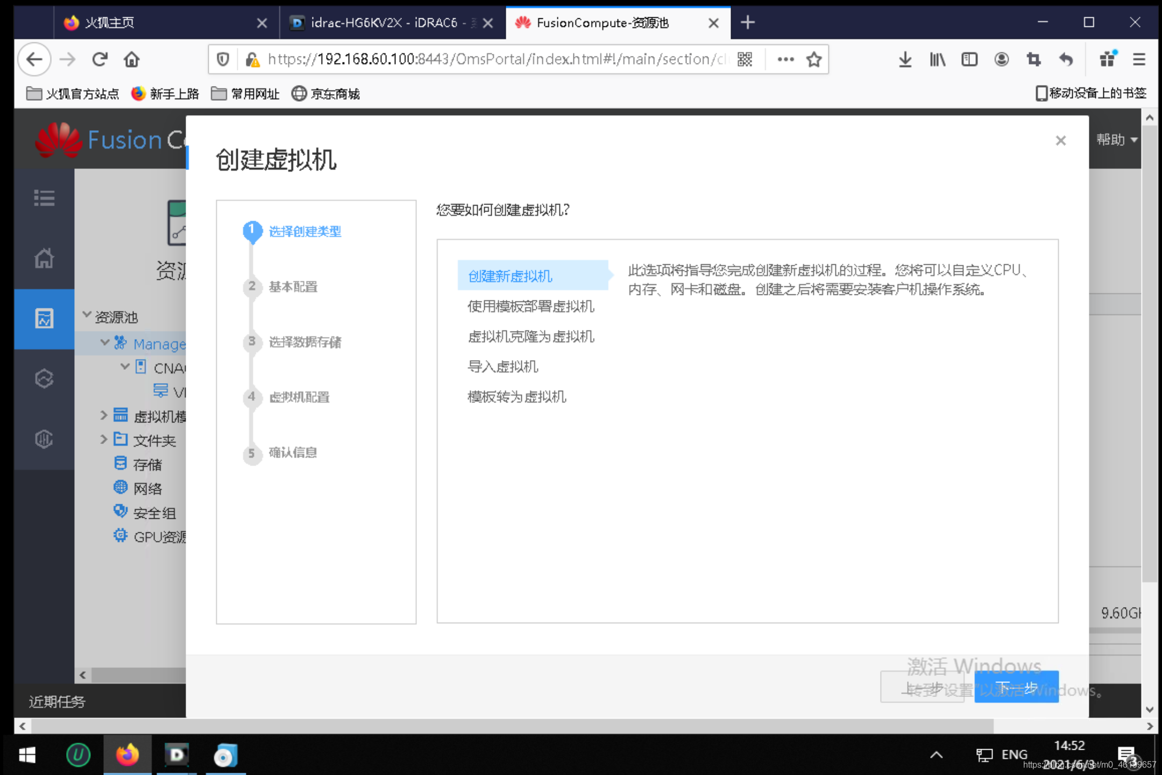
Task: Open 安全组 in resource tree
Action: tap(145, 512)
